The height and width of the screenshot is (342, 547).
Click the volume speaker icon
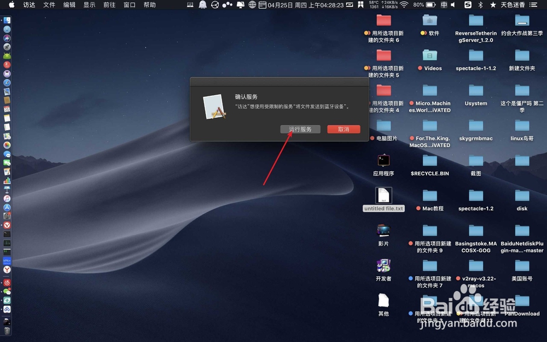(453, 4)
